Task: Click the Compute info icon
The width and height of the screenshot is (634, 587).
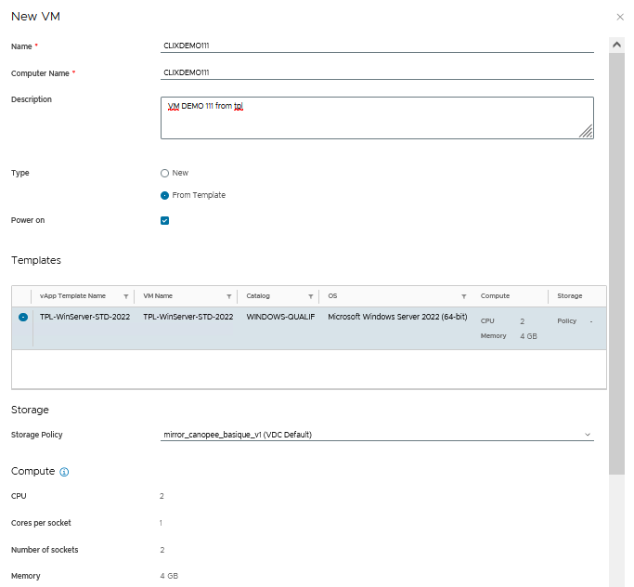Action: coord(65,472)
